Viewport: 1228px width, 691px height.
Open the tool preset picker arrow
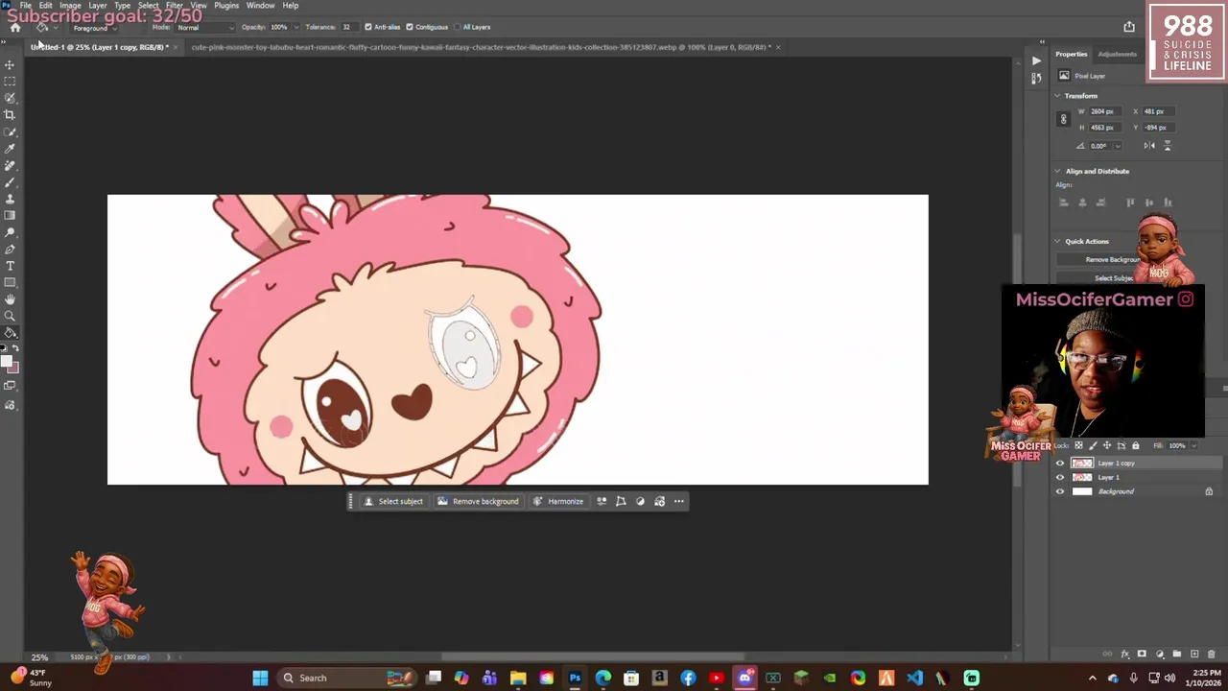pyautogui.click(x=56, y=28)
